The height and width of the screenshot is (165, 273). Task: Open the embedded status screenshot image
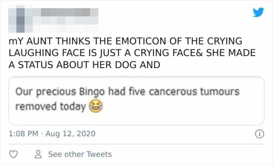(x=136, y=101)
